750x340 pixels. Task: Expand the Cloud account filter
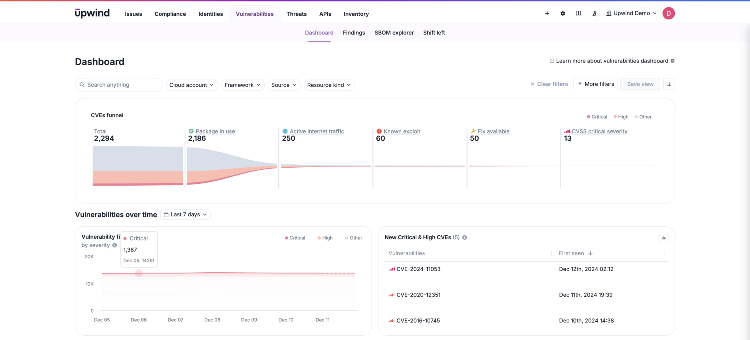(192, 85)
